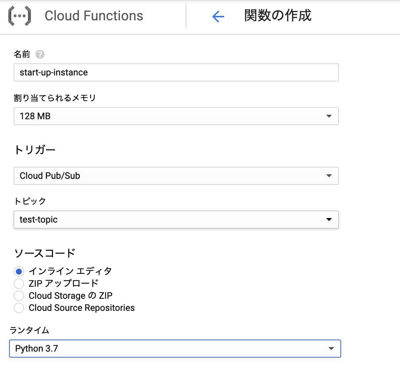Click the ランタイム label
Image resolution: width=400 pixels, height=378 pixels.
tap(29, 330)
